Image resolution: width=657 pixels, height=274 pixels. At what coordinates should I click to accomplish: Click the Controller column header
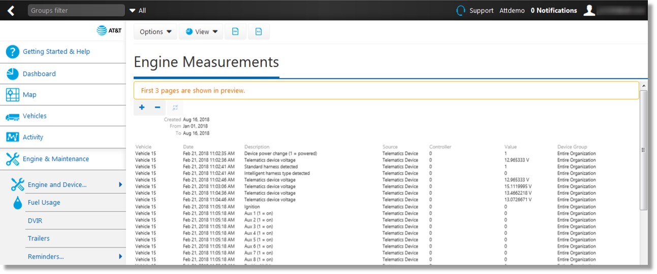[x=440, y=147]
